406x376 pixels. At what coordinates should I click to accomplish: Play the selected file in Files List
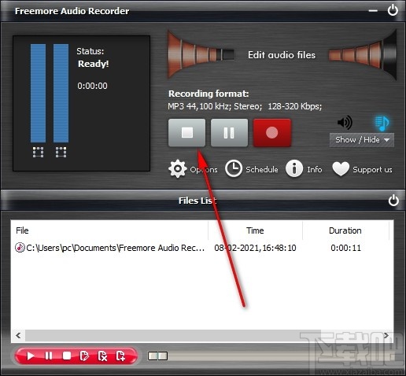coord(31,356)
